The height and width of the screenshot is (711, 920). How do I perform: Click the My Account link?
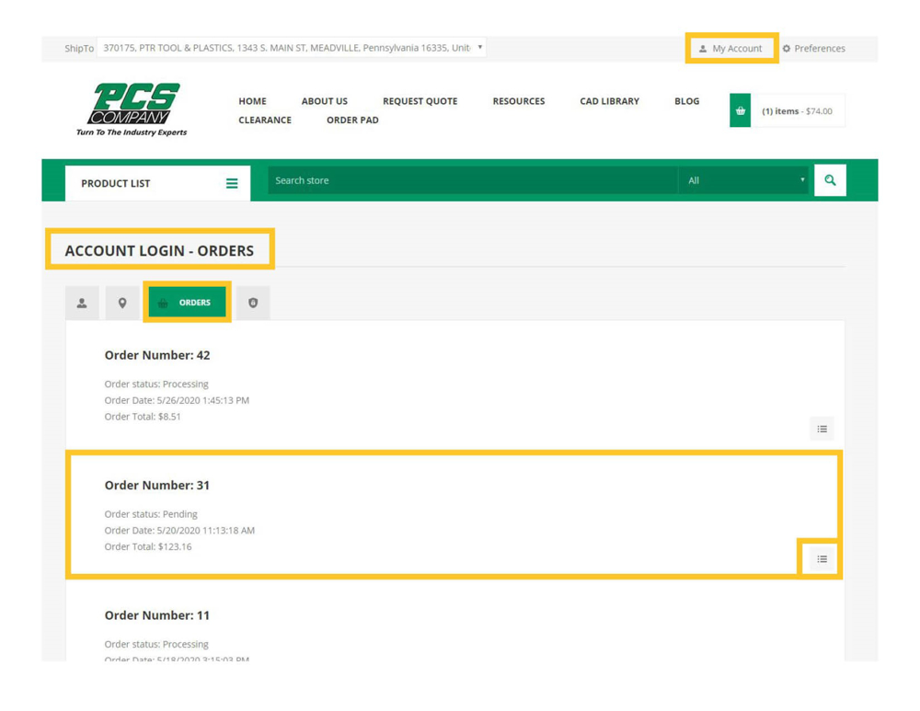click(x=731, y=49)
